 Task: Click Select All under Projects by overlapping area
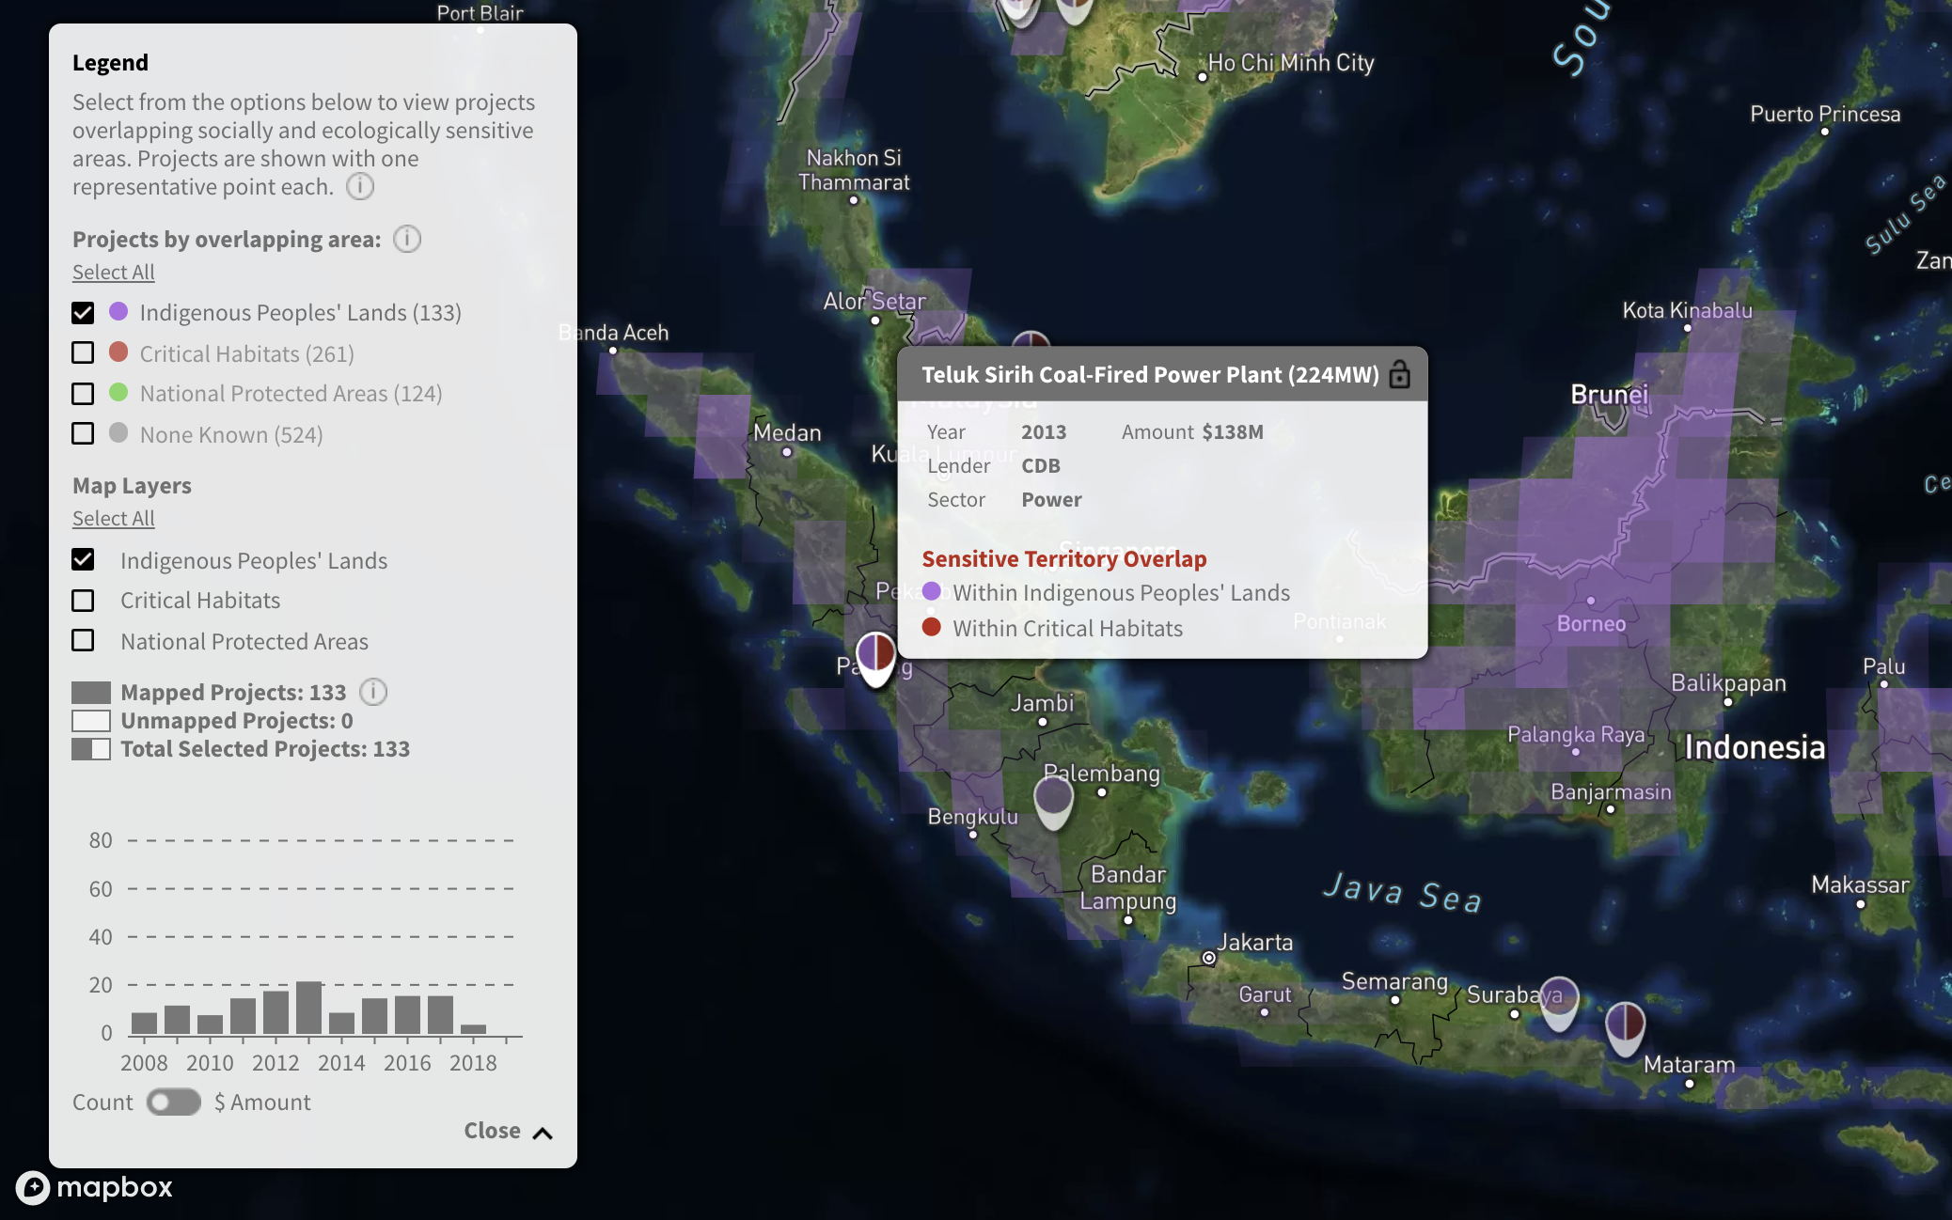click(x=113, y=272)
